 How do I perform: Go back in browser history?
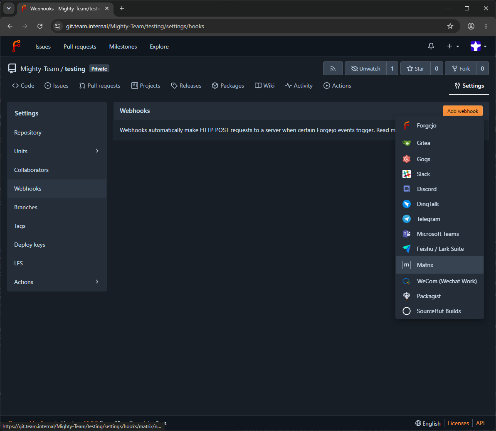click(10, 26)
